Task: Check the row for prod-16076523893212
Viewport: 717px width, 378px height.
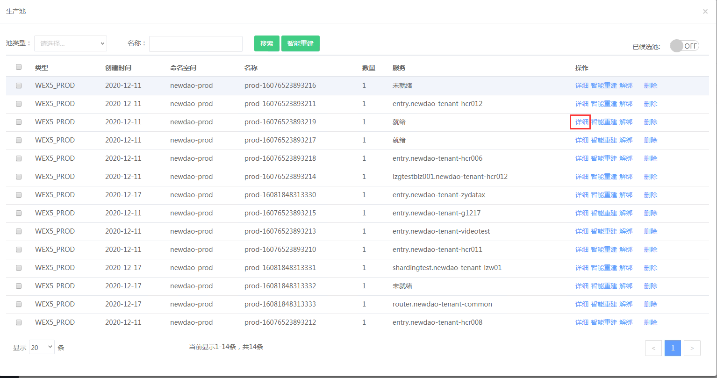Action: pos(19,322)
